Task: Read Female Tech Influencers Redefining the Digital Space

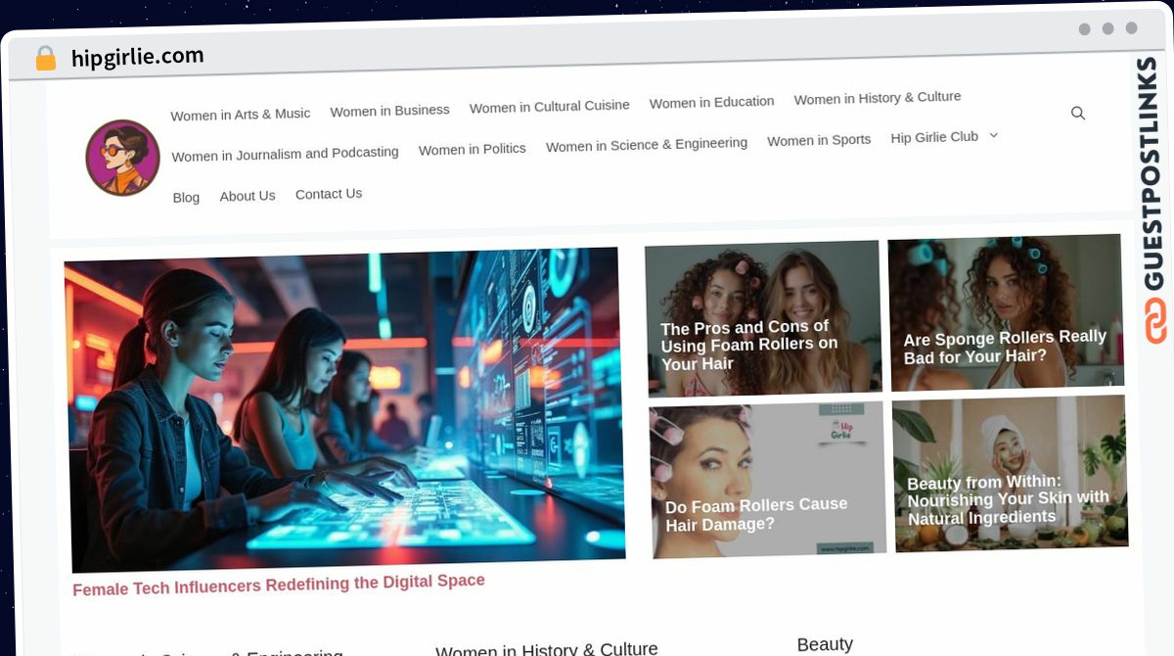Action: (x=279, y=586)
